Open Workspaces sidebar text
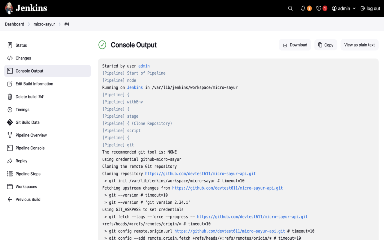 [26, 187]
